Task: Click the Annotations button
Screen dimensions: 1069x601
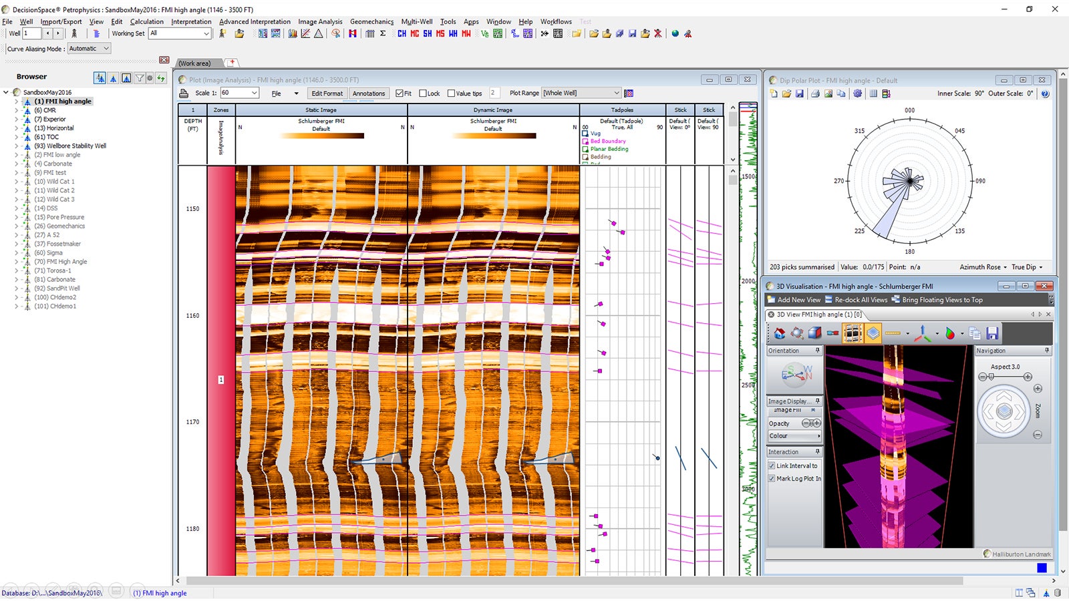Action: (x=369, y=93)
